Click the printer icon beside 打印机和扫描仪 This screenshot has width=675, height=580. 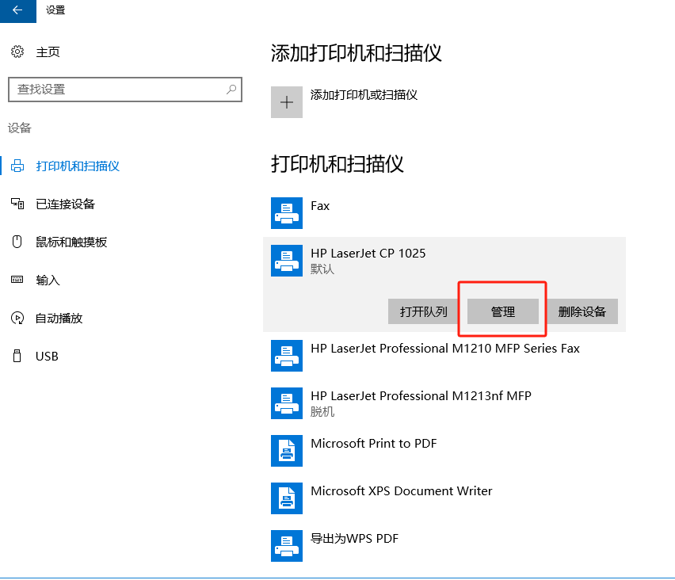click(17, 166)
